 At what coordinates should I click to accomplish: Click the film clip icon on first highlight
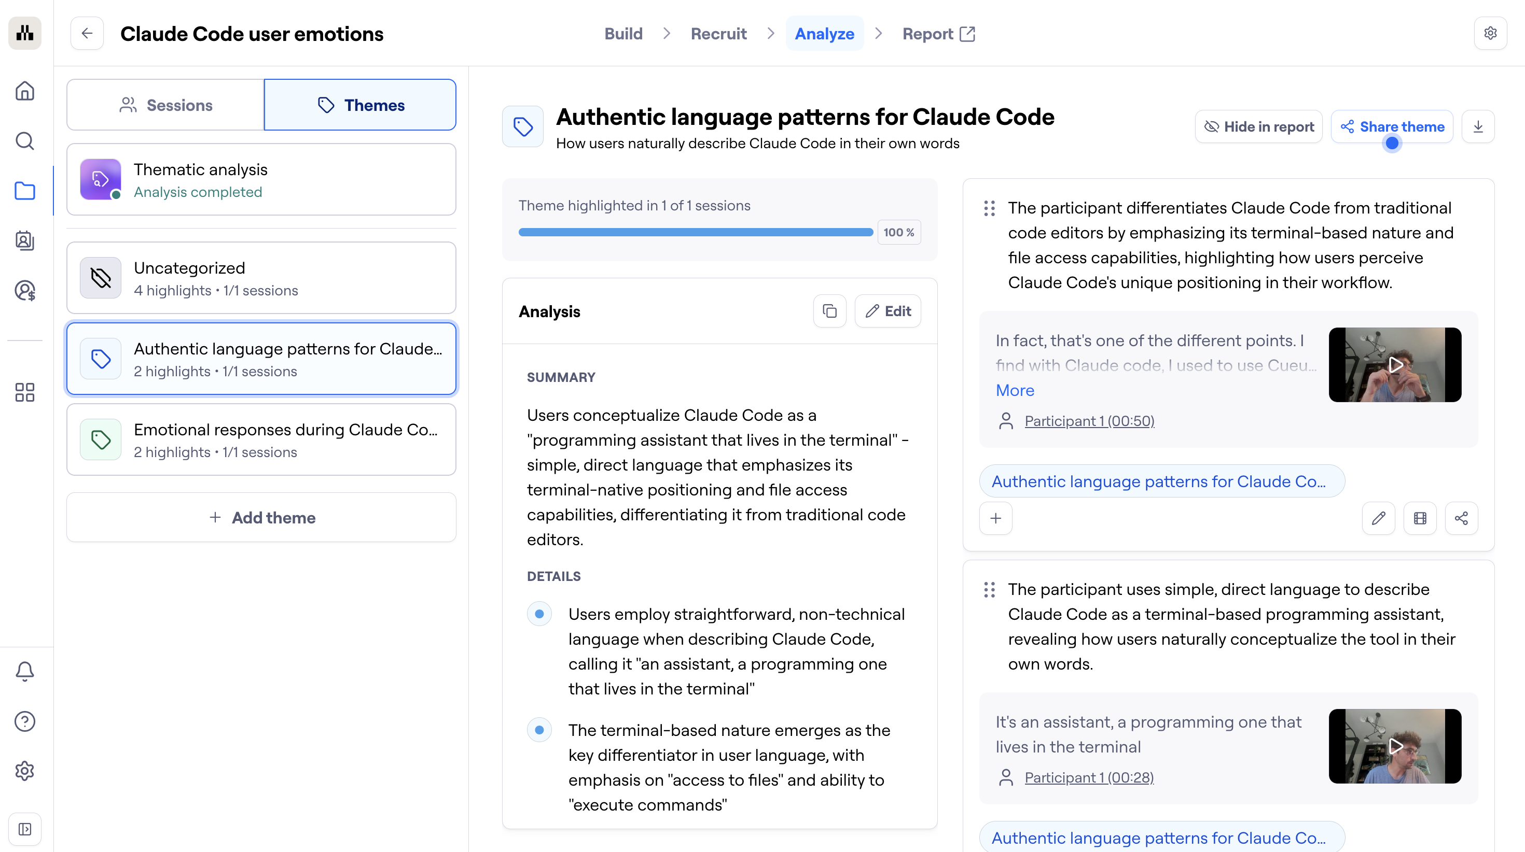[x=1420, y=518]
